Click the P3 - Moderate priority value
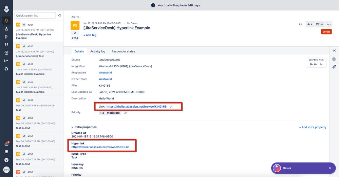 (110, 113)
